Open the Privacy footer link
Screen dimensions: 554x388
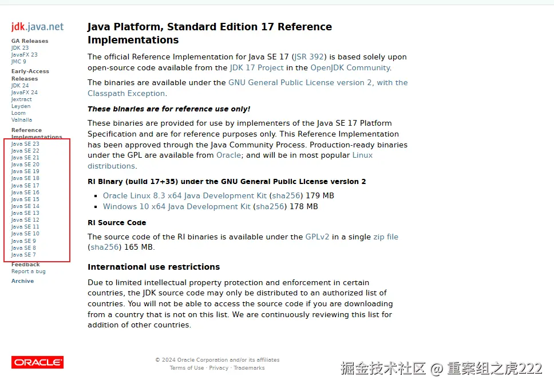pyautogui.click(x=219, y=368)
